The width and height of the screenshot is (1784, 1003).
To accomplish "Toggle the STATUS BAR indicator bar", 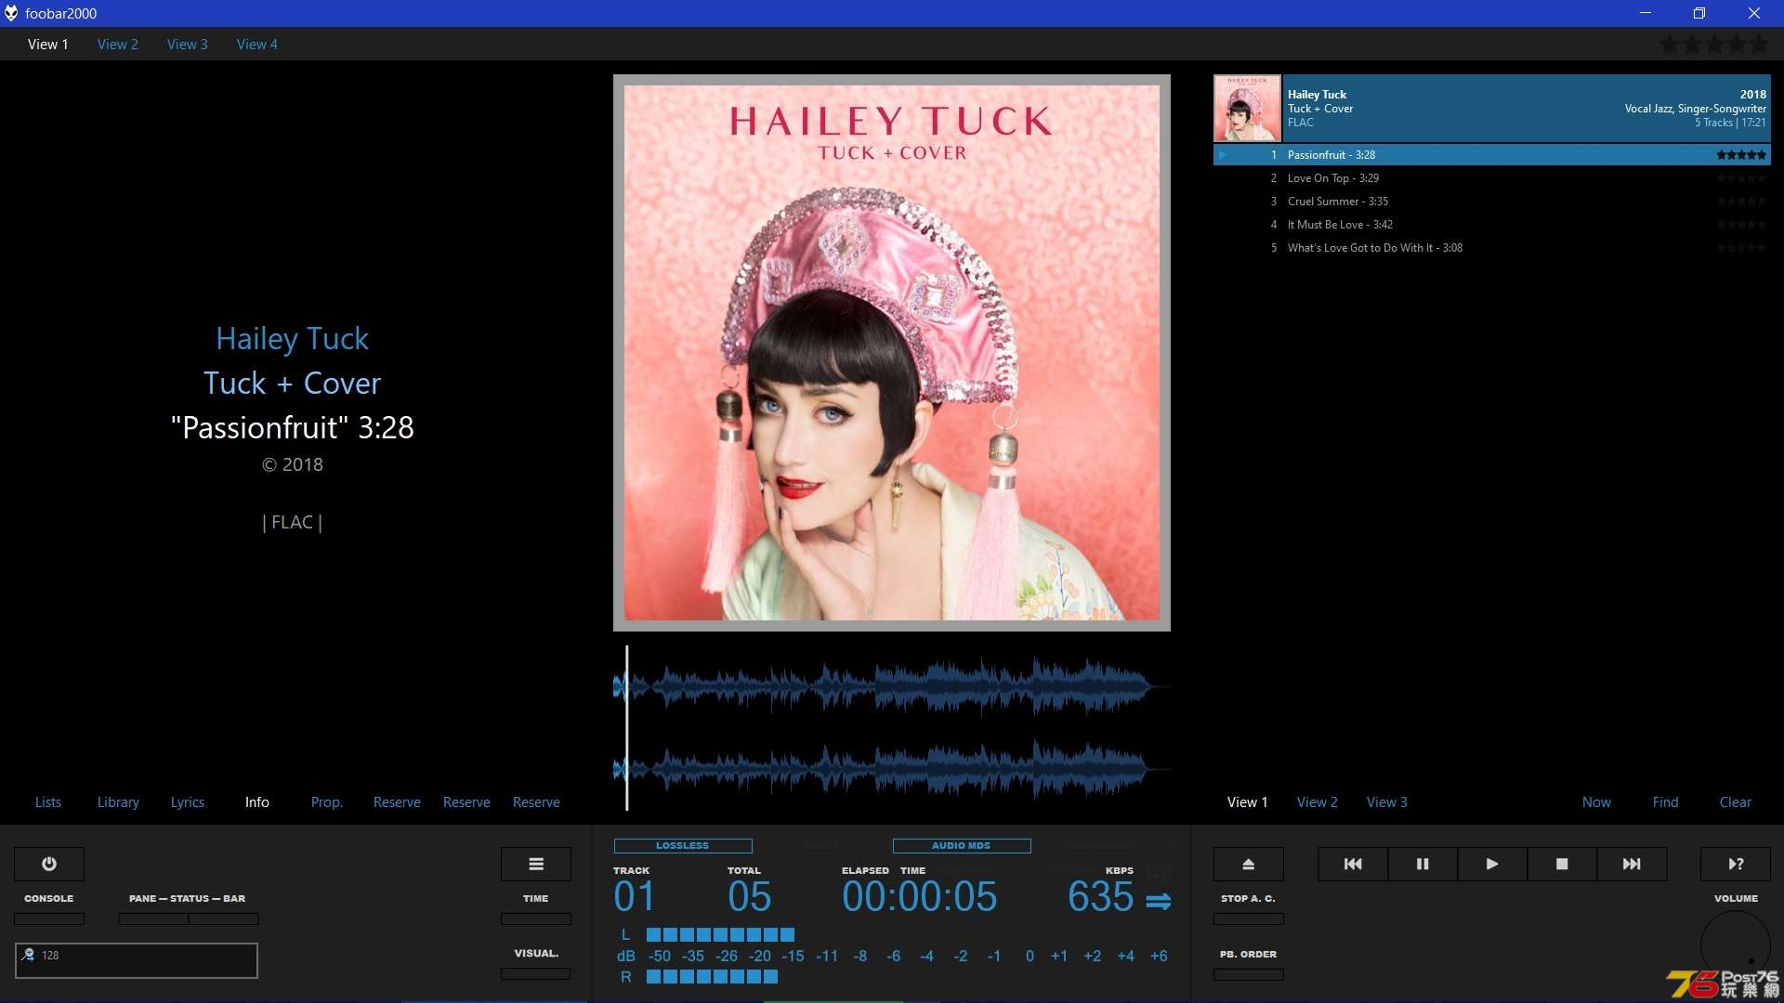I will click(224, 918).
